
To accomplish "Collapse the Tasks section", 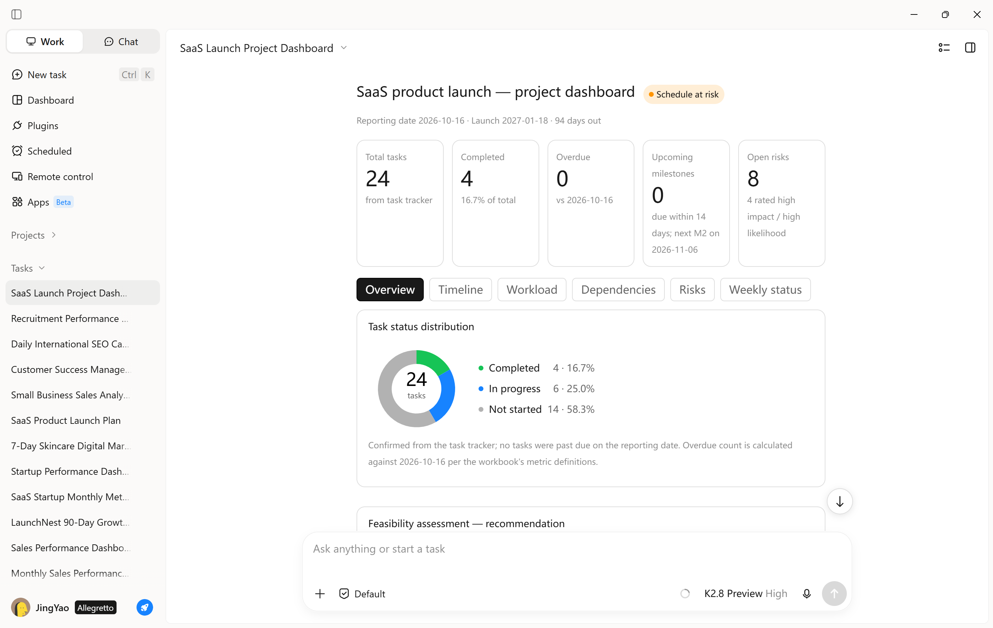I will (28, 268).
